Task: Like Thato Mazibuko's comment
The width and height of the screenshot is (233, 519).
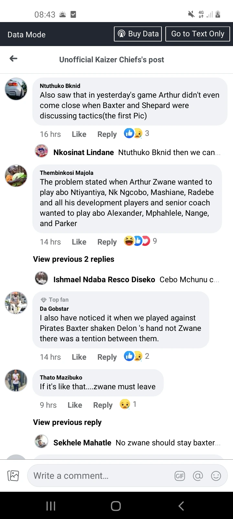Action: pyautogui.click(x=75, y=405)
